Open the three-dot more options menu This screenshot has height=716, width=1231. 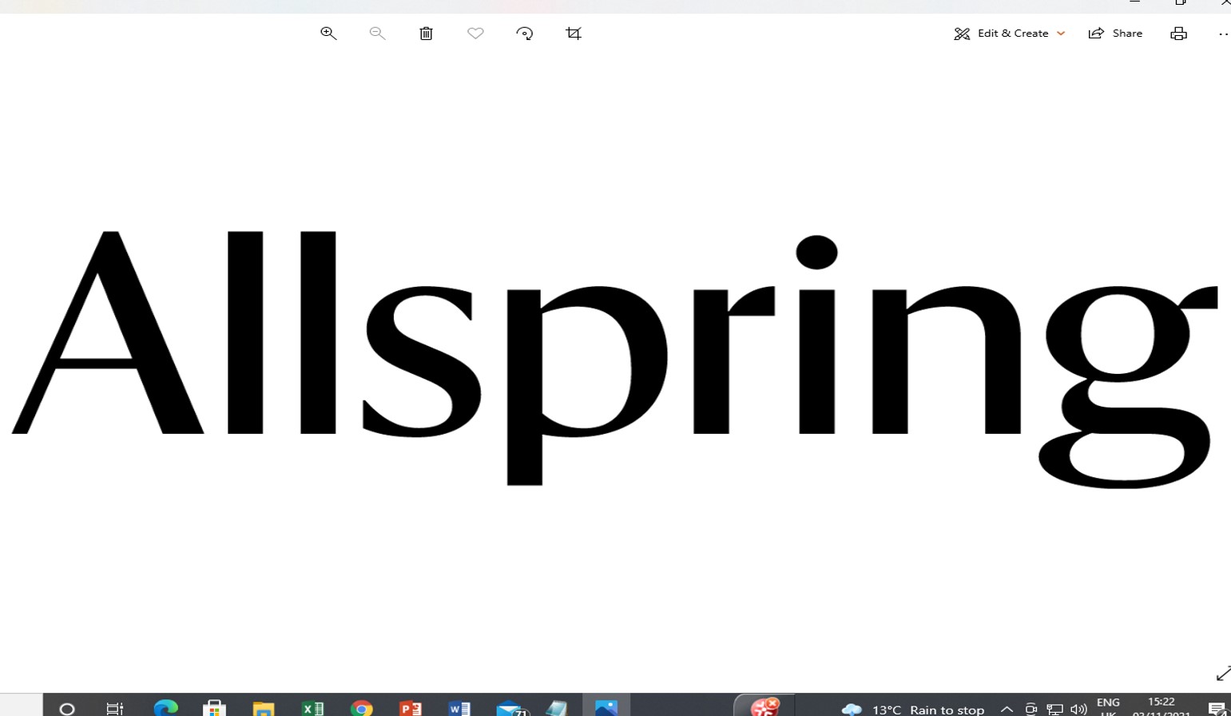(1222, 34)
